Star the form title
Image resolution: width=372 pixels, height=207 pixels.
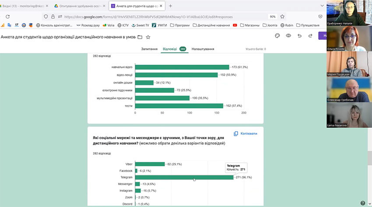click(148, 37)
